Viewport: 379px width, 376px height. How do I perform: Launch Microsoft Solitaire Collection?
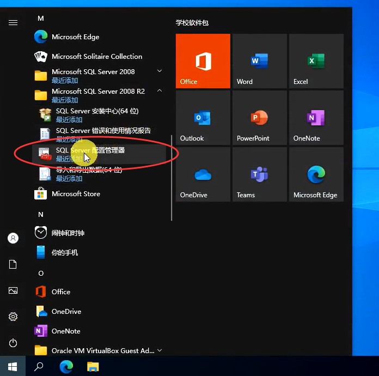[x=99, y=56]
